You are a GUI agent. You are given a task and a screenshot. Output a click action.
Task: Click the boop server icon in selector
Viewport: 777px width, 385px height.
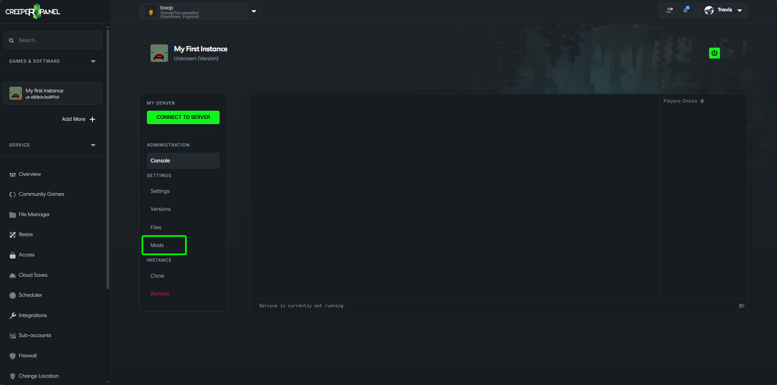pyautogui.click(x=151, y=12)
